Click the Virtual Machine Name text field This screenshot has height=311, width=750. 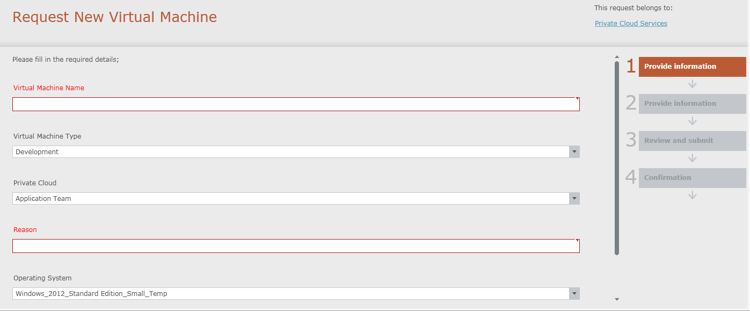tap(295, 104)
